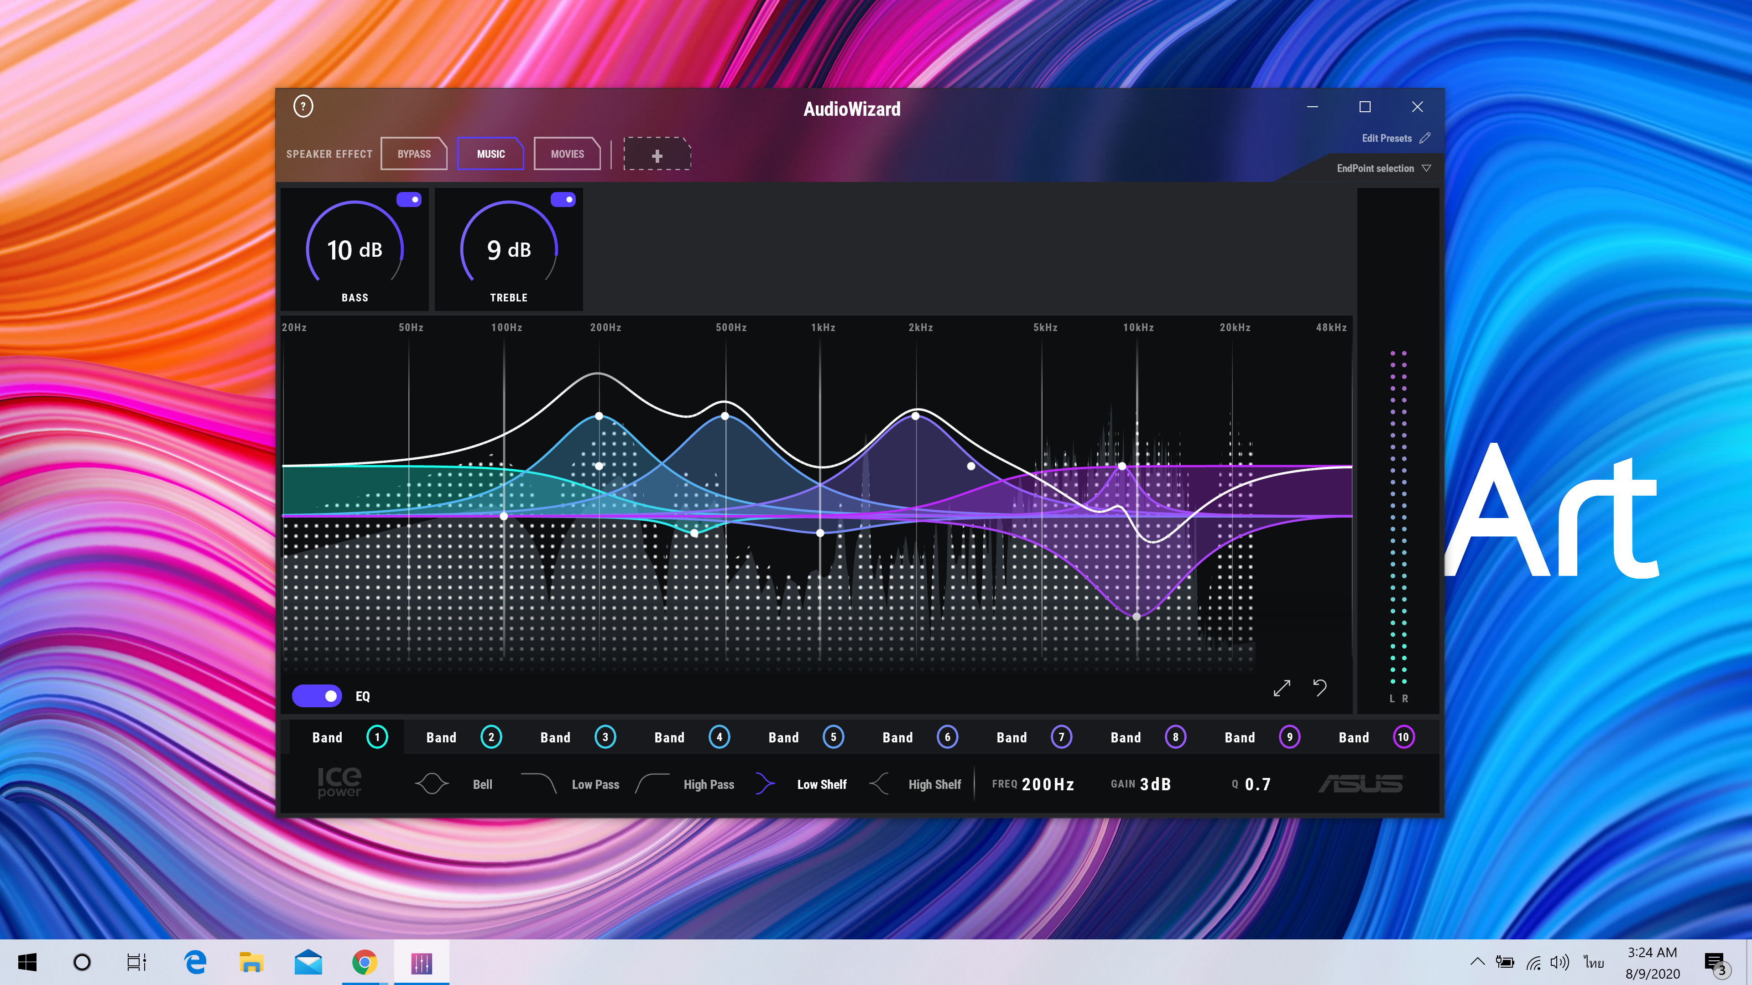Switch to Google Chrome in taskbar
The width and height of the screenshot is (1752, 985).
(365, 962)
